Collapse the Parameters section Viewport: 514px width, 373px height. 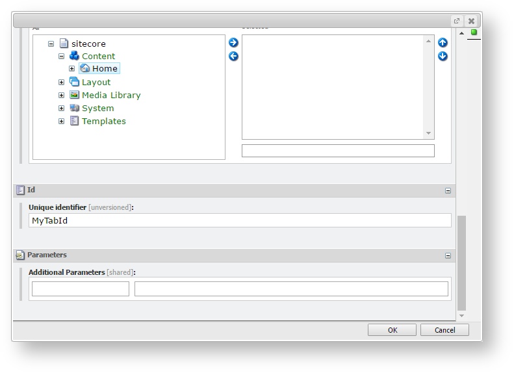(448, 255)
